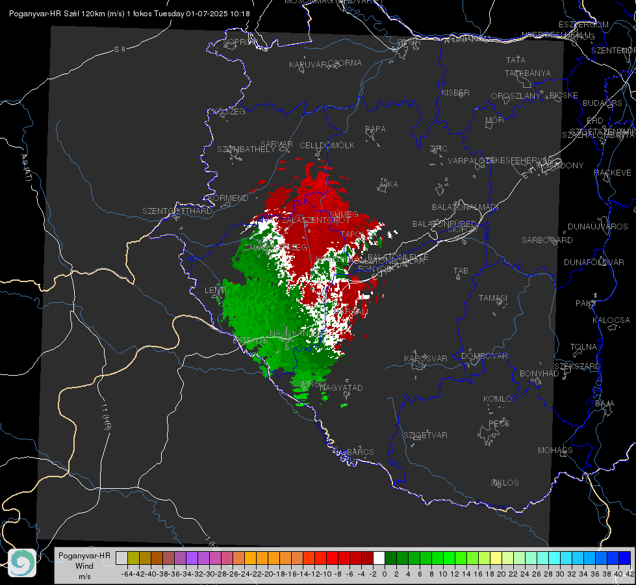
Task: Select the pale yellow swatch near 18
Action: pos(496,558)
